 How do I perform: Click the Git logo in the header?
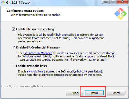121,14
